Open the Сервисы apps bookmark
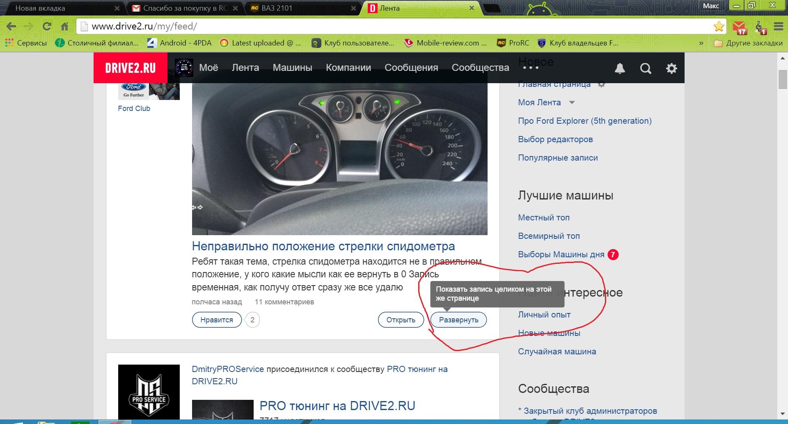This screenshot has height=424, width=788. point(26,43)
